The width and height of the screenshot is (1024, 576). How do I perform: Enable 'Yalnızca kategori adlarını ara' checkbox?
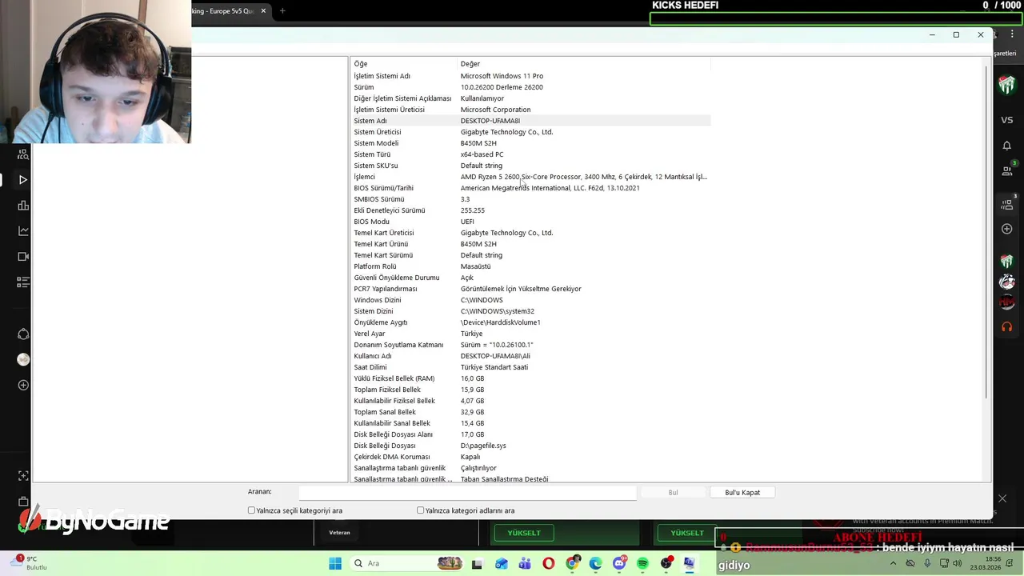click(x=420, y=510)
